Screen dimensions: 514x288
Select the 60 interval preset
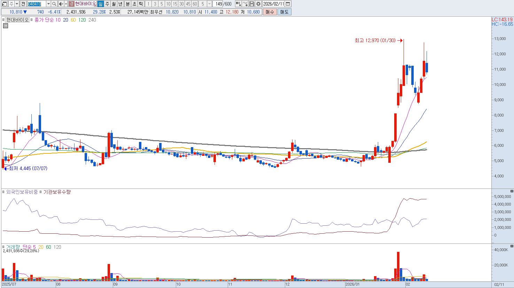point(195,4)
